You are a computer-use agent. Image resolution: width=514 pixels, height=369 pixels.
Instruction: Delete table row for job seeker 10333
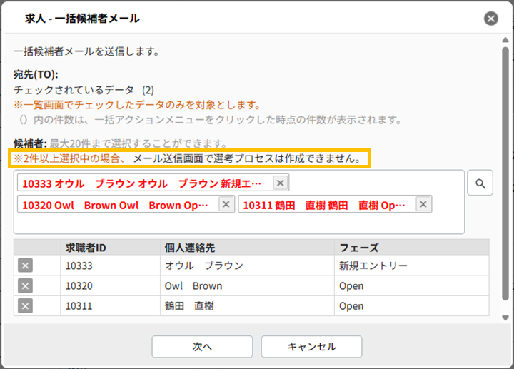click(x=25, y=266)
